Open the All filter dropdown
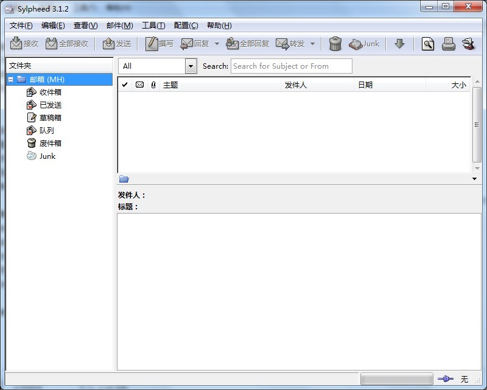The height and width of the screenshot is (390, 487). 191,66
